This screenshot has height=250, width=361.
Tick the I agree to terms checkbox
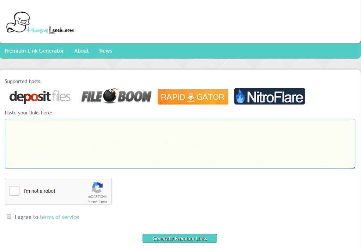(x=9, y=216)
